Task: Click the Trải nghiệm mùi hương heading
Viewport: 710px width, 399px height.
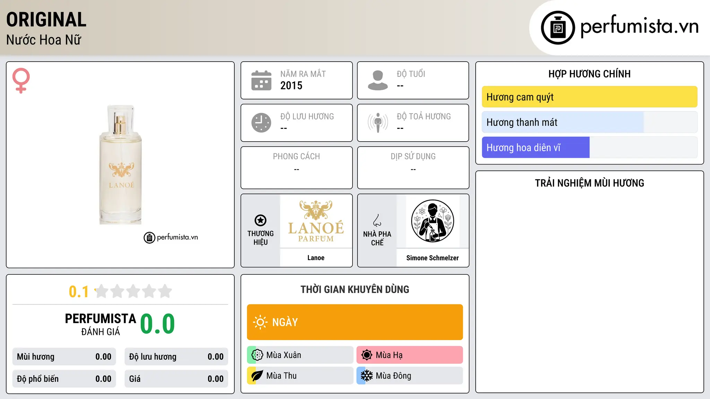Action: point(589,183)
